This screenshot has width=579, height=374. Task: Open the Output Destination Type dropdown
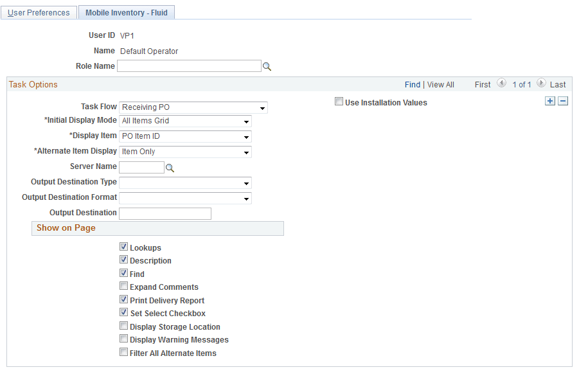[246, 182]
